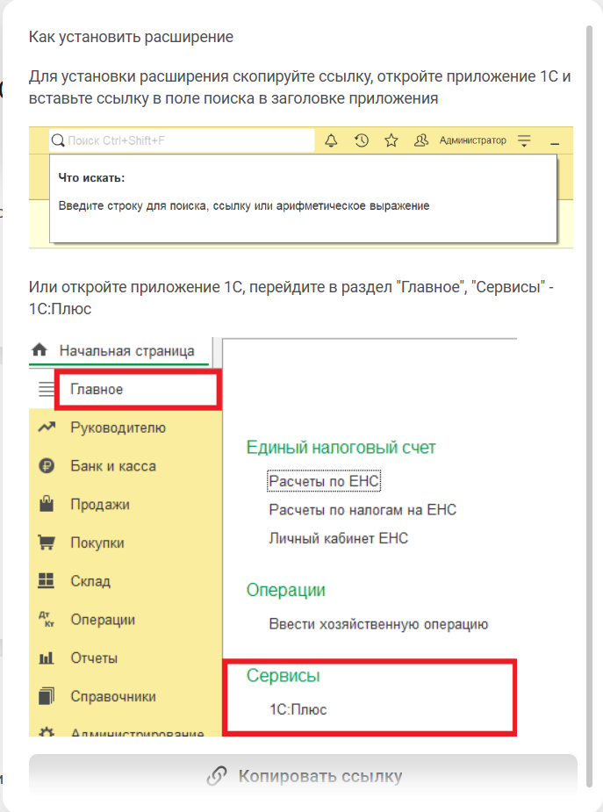The height and width of the screenshot is (812, 603).
Task: Click the notifications bell icon
Action: 332,140
